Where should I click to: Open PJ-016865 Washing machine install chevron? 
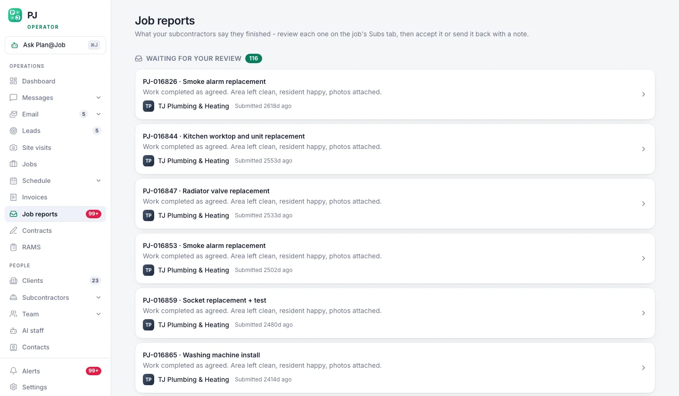point(644,368)
